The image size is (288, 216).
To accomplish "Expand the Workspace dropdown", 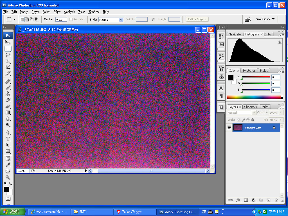I will 265,19.
